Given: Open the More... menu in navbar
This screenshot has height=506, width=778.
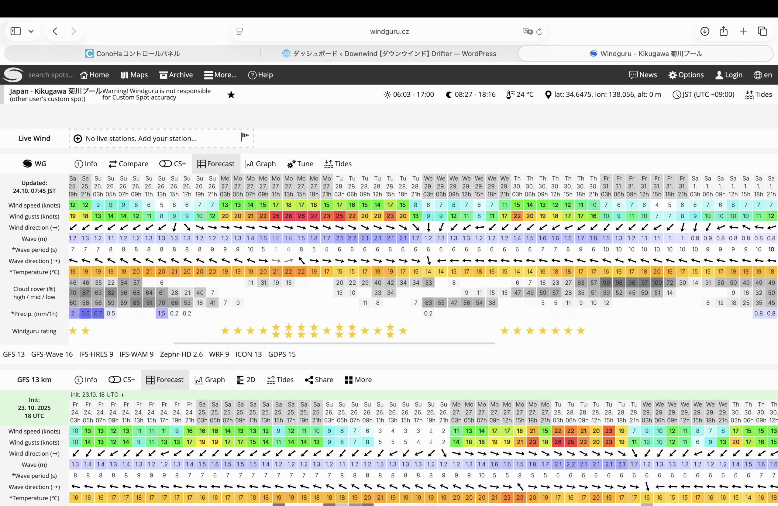Looking at the screenshot, I should click(220, 75).
